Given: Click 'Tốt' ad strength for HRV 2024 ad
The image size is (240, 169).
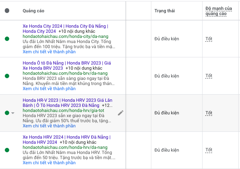Looking at the screenshot, I should point(209,150).
